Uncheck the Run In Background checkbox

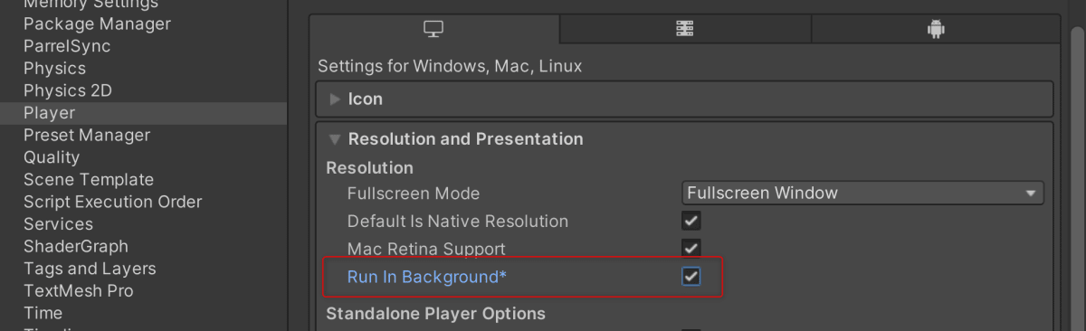pyautogui.click(x=691, y=277)
